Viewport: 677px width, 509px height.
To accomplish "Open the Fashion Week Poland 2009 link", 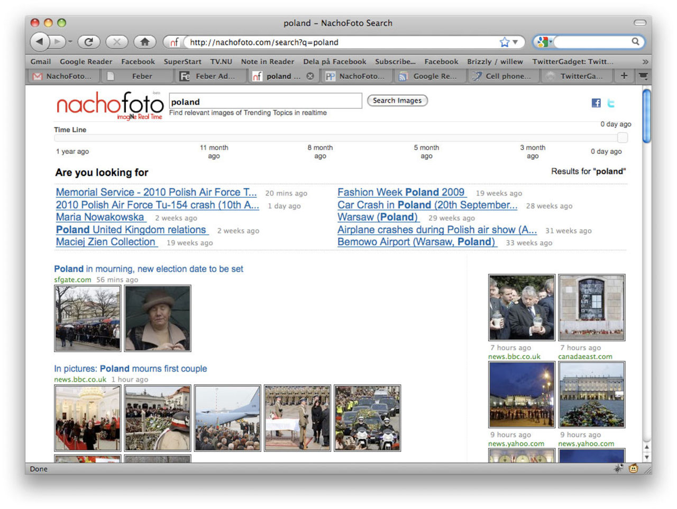I will point(401,192).
